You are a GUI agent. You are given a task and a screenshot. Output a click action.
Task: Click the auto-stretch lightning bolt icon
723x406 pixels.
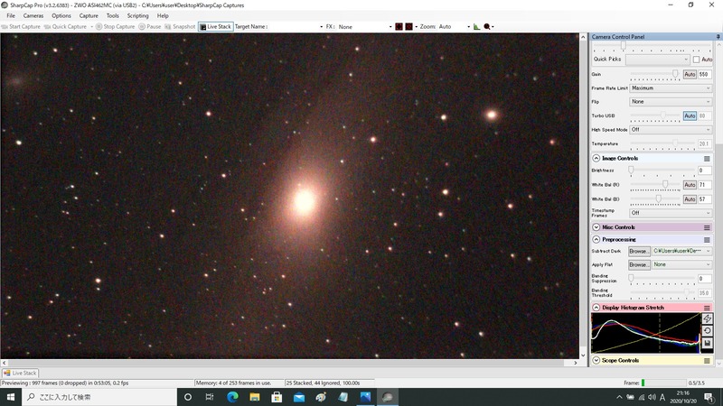click(x=708, y=318)
